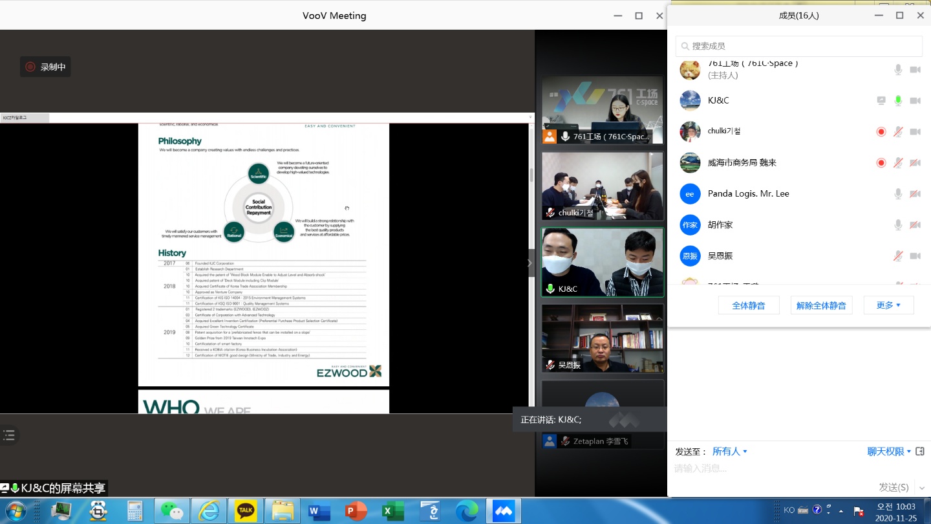Select KJ&C speaker video thumbnail
The height and width of the screenshot is (524, 931).
point(603,262)
